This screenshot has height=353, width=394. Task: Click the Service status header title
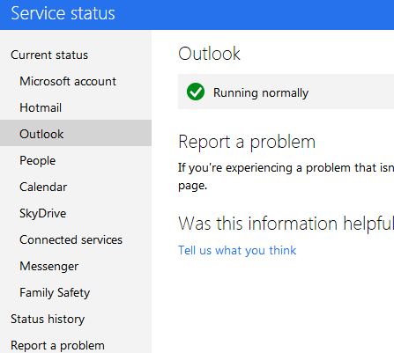pyautogui.click(x=63, y=13)
